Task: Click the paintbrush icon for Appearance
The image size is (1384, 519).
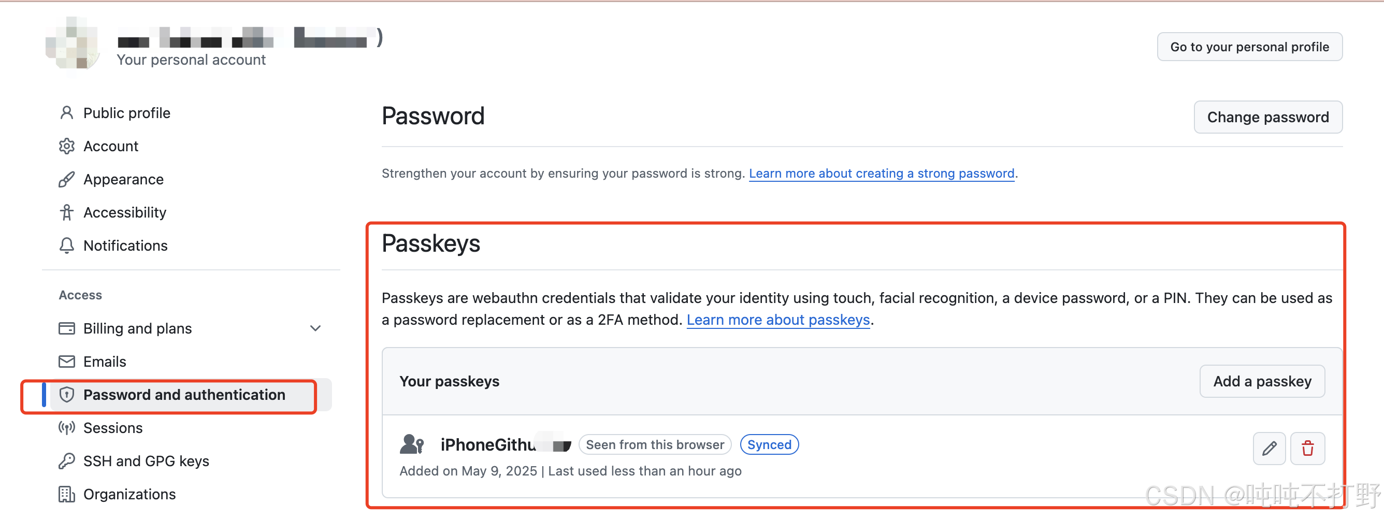Action: coord(67,179)
